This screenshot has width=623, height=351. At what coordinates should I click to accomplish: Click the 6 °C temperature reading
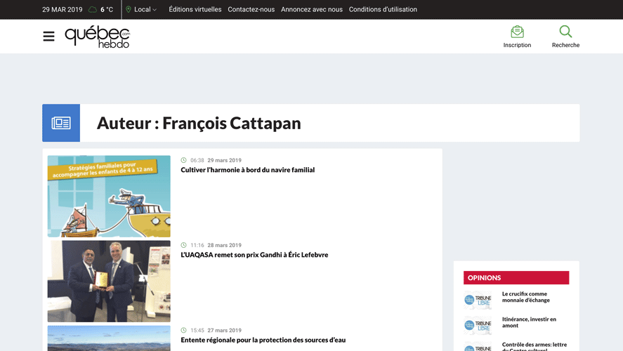[x=107, y=10]
